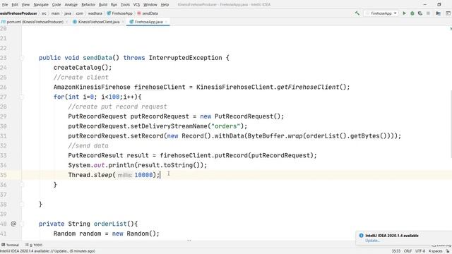Close the FirehoseApp.java tab
The height and width of the screenshot is (254, 452).
tap(166, 22)
